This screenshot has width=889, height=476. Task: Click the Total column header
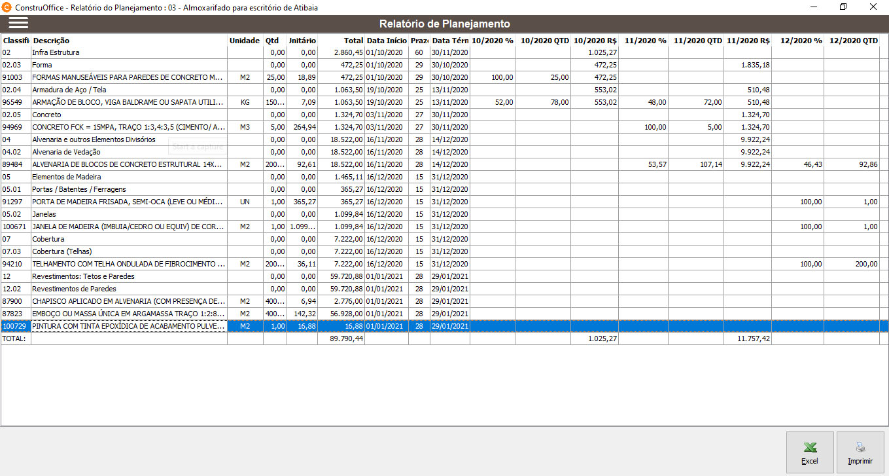[341, 41]
